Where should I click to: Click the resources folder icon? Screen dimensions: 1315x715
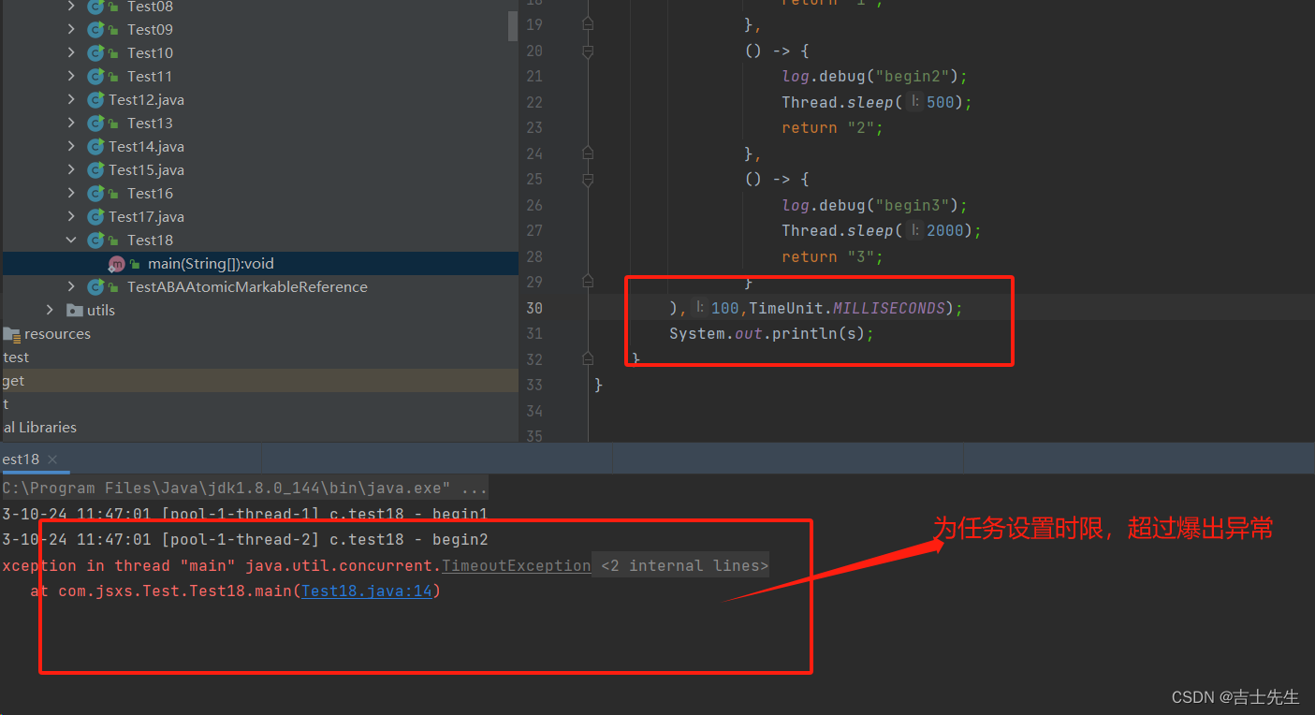[11, 333]
